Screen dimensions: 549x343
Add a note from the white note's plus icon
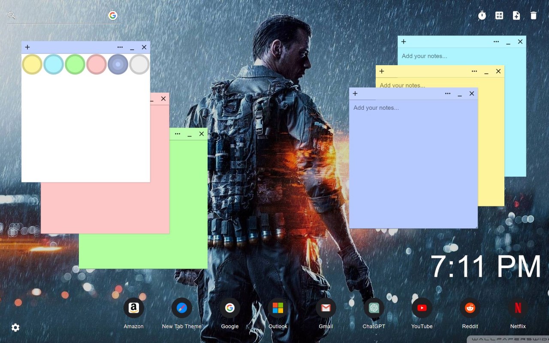click(x=27, y=47)
